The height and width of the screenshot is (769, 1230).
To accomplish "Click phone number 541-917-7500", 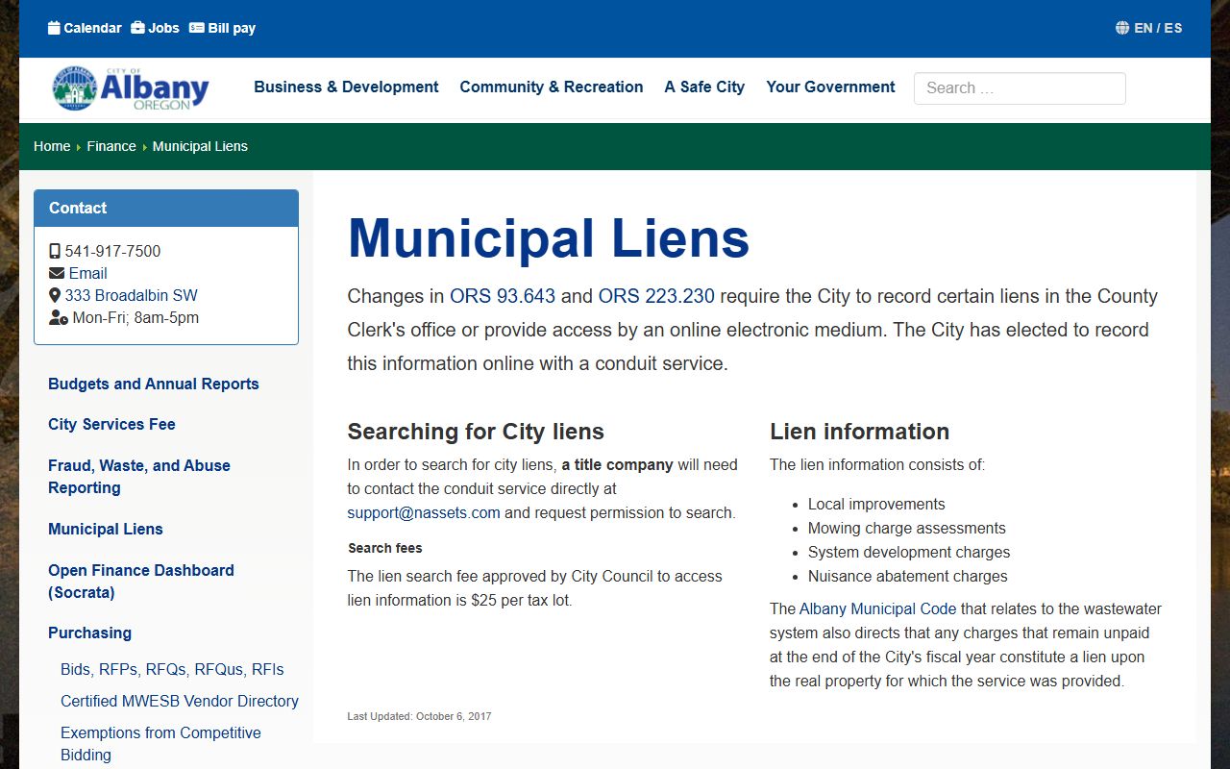I will coord(112,251).
